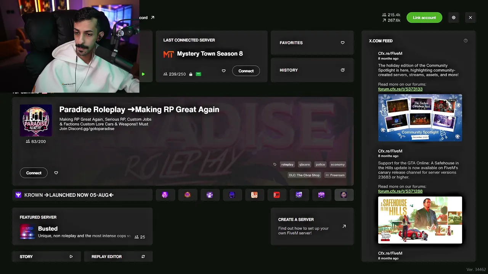The height and width of the screenshot is (274, 488).
Task: Click the lock icon beside 239/250
Action: (x=191, y=74)
